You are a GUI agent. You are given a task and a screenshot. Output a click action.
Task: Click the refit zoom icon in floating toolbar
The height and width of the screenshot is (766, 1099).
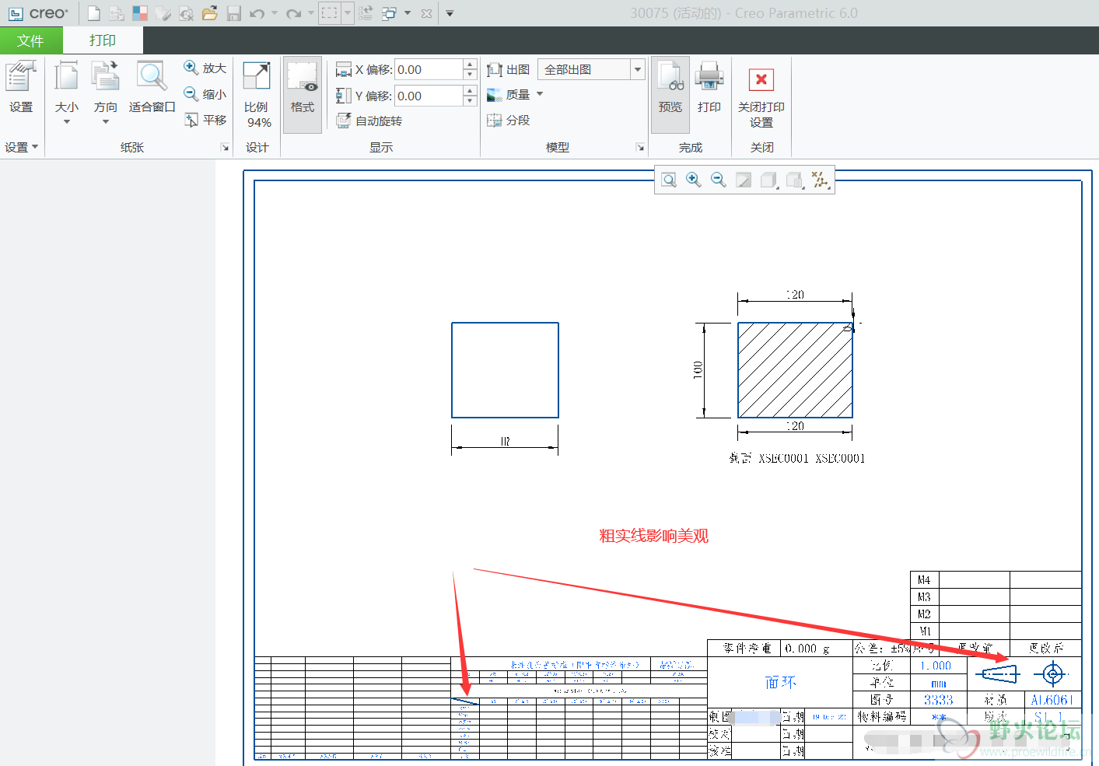(669, 180)
